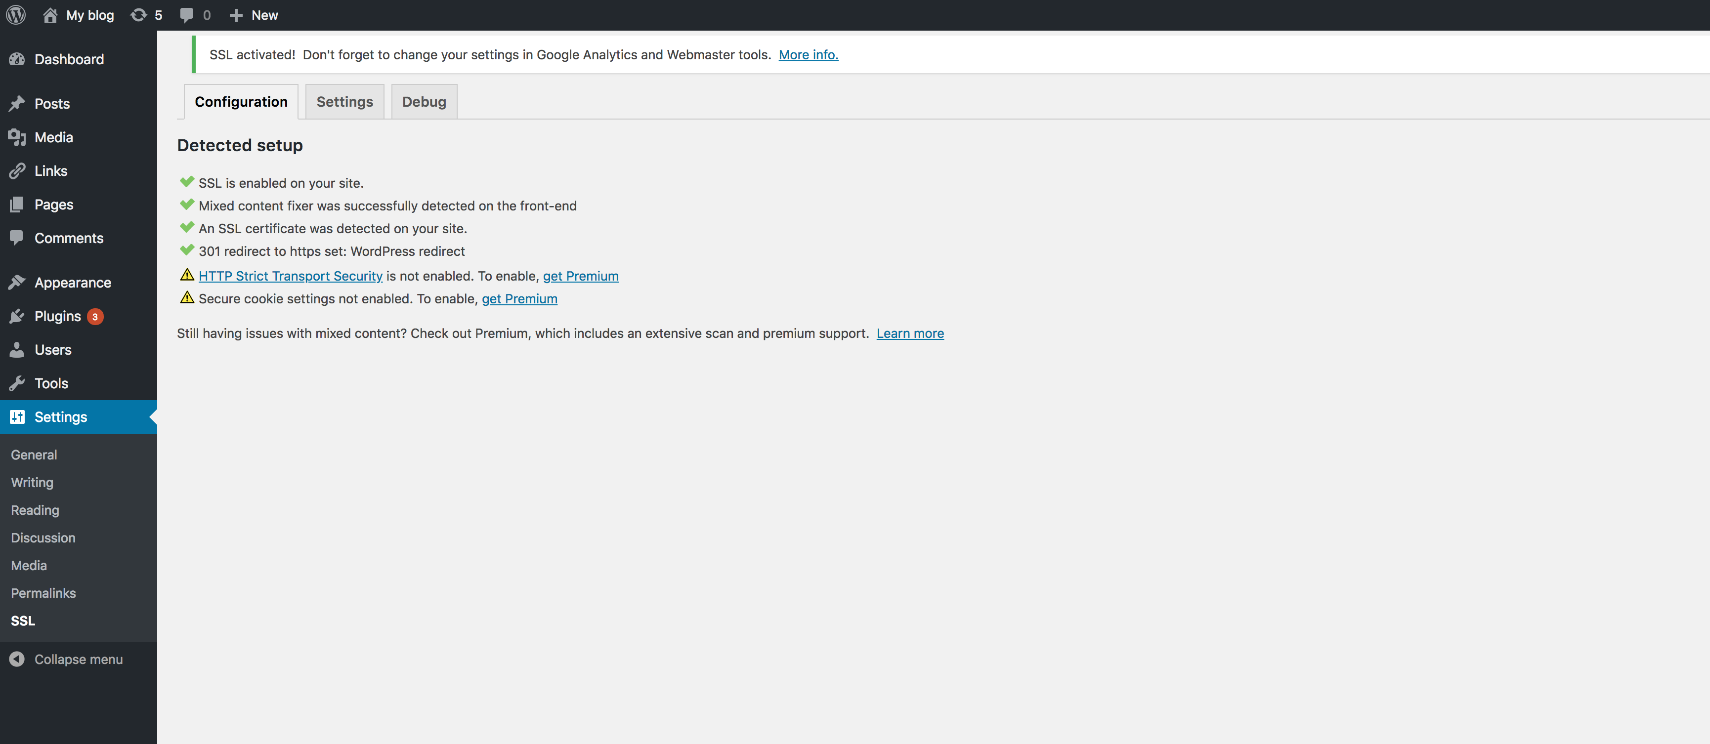Select the Configuration tab
Screen dimensions: 1710x744
pos(241,102)
